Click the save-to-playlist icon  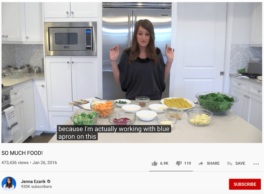click(x=230, y=163)
